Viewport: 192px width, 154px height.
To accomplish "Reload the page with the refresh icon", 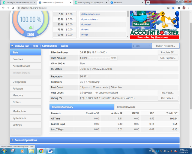I will pos(13,8).
